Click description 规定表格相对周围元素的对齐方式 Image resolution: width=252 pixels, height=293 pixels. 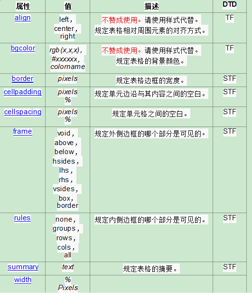click(150, 30)
